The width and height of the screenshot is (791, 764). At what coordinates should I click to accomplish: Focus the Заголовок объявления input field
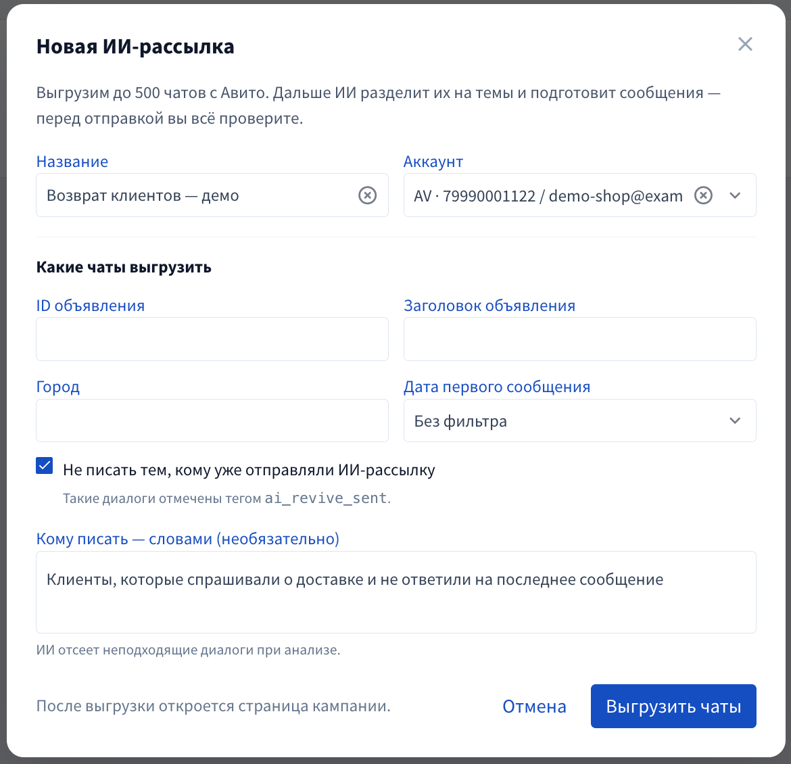579,339
